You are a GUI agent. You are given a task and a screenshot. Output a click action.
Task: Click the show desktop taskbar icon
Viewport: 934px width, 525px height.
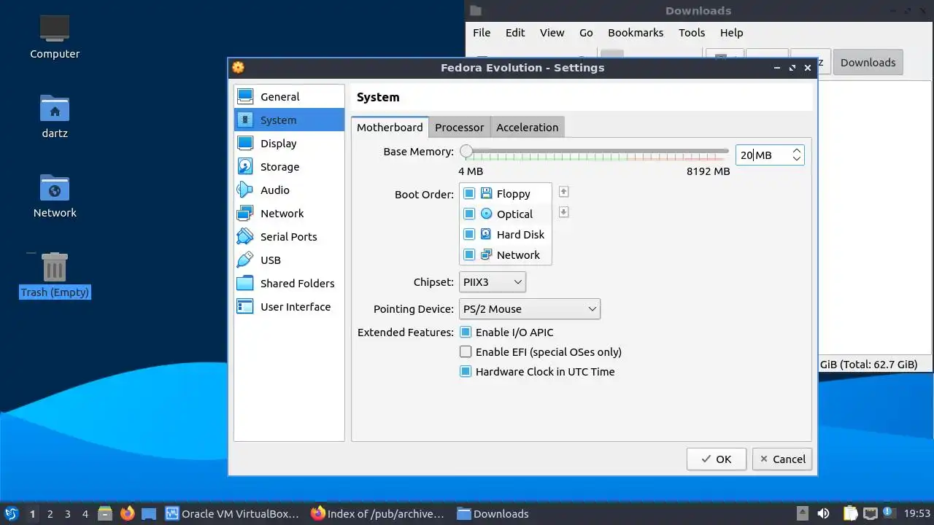[x=149, y=514]
